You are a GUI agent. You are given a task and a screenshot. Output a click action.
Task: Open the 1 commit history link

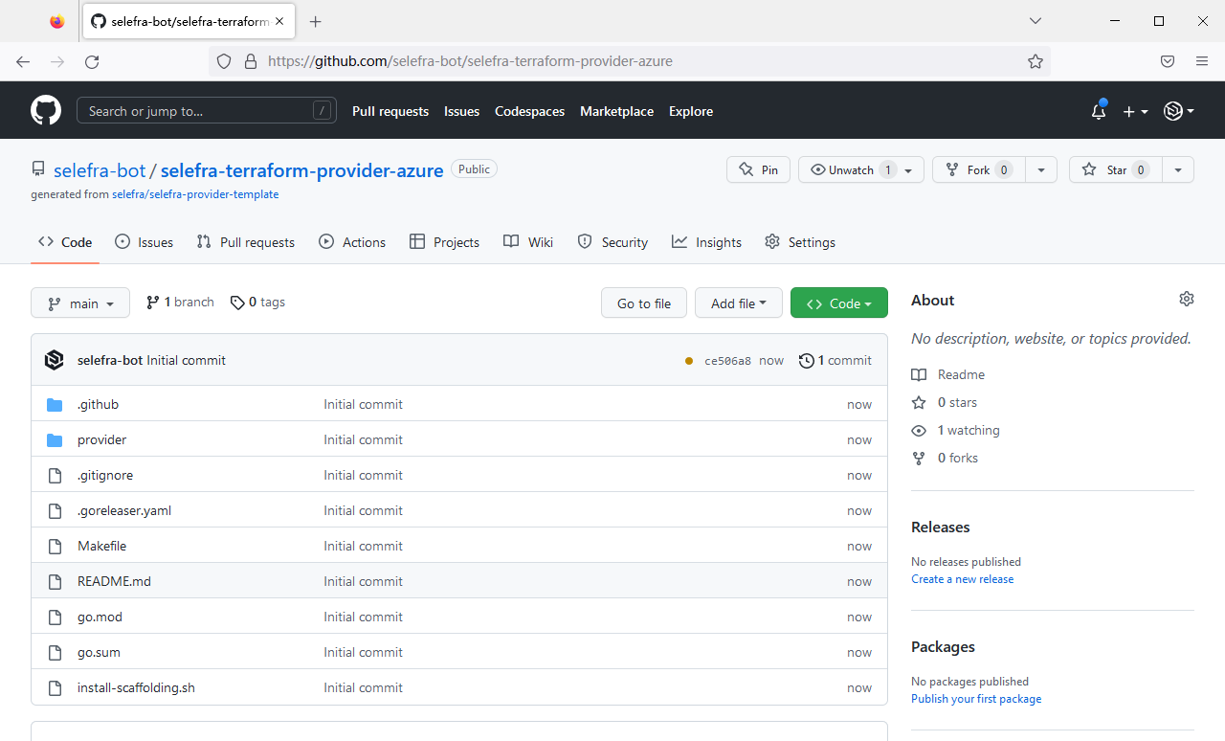pos(835,360)
